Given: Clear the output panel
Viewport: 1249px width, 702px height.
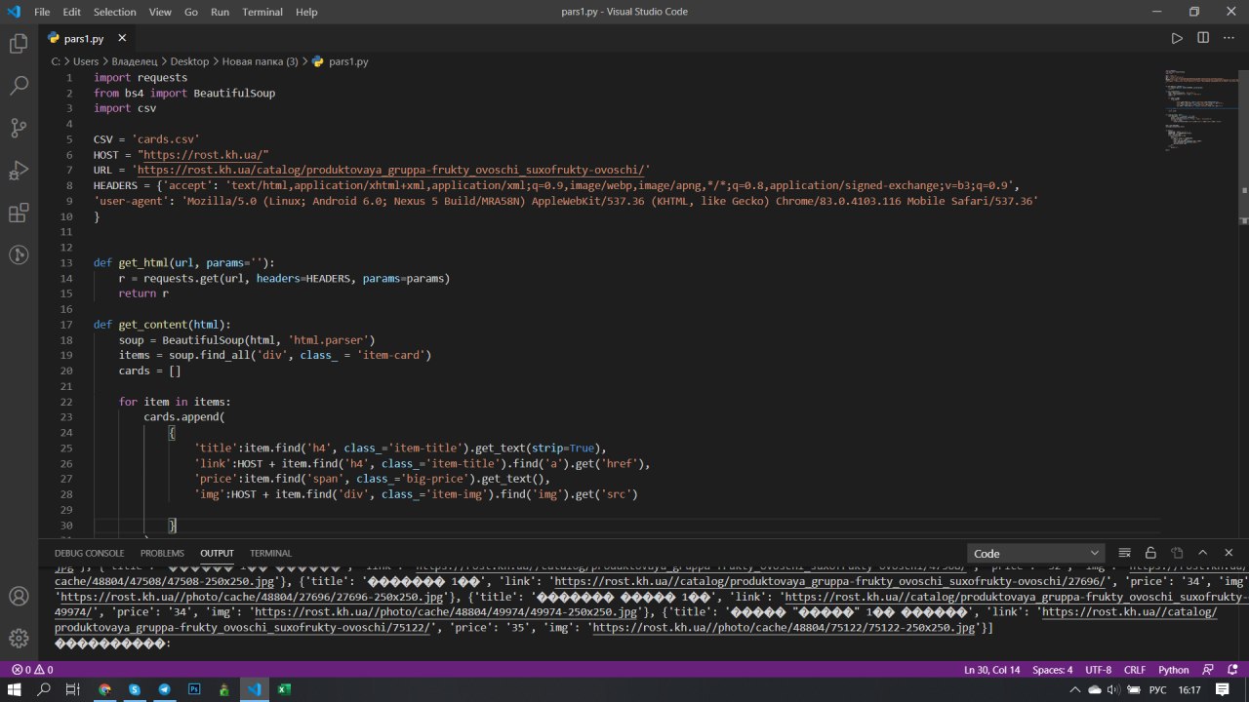Looking at the screenshot, I should click(x=1124, y=553).
